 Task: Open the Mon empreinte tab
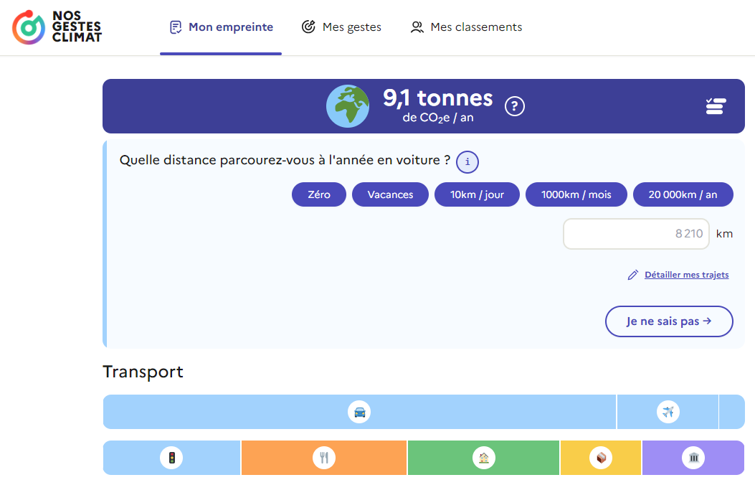(221, 27)
